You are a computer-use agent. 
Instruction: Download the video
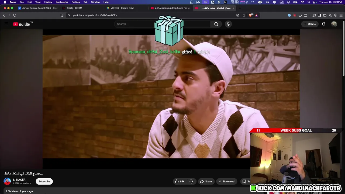(226, 181)
